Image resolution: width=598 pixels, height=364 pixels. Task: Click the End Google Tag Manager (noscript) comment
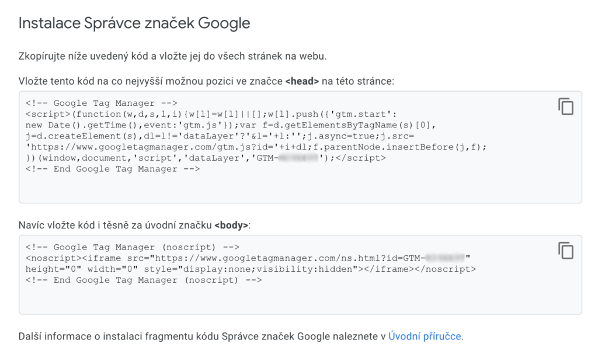pyautogui.click(x=144, y=280)
